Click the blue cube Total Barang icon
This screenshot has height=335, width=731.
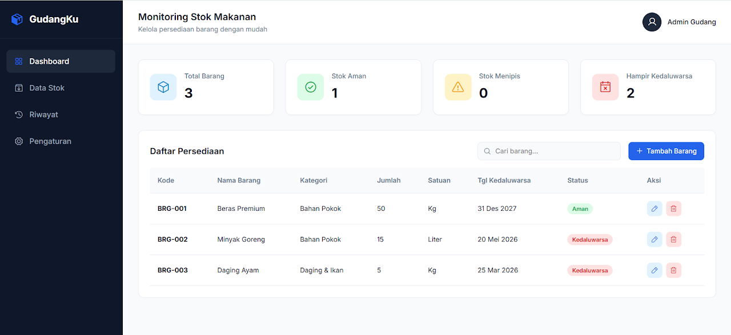(163, 87)
